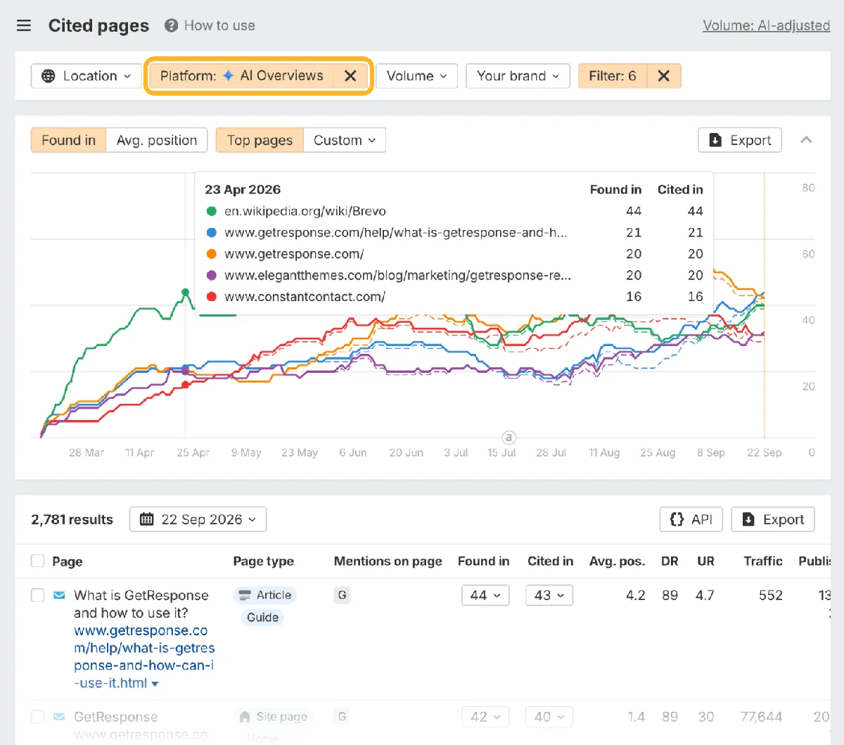Click the G mention badge in GetResponse row
This screenshot has height=745, width=844.
342,716
